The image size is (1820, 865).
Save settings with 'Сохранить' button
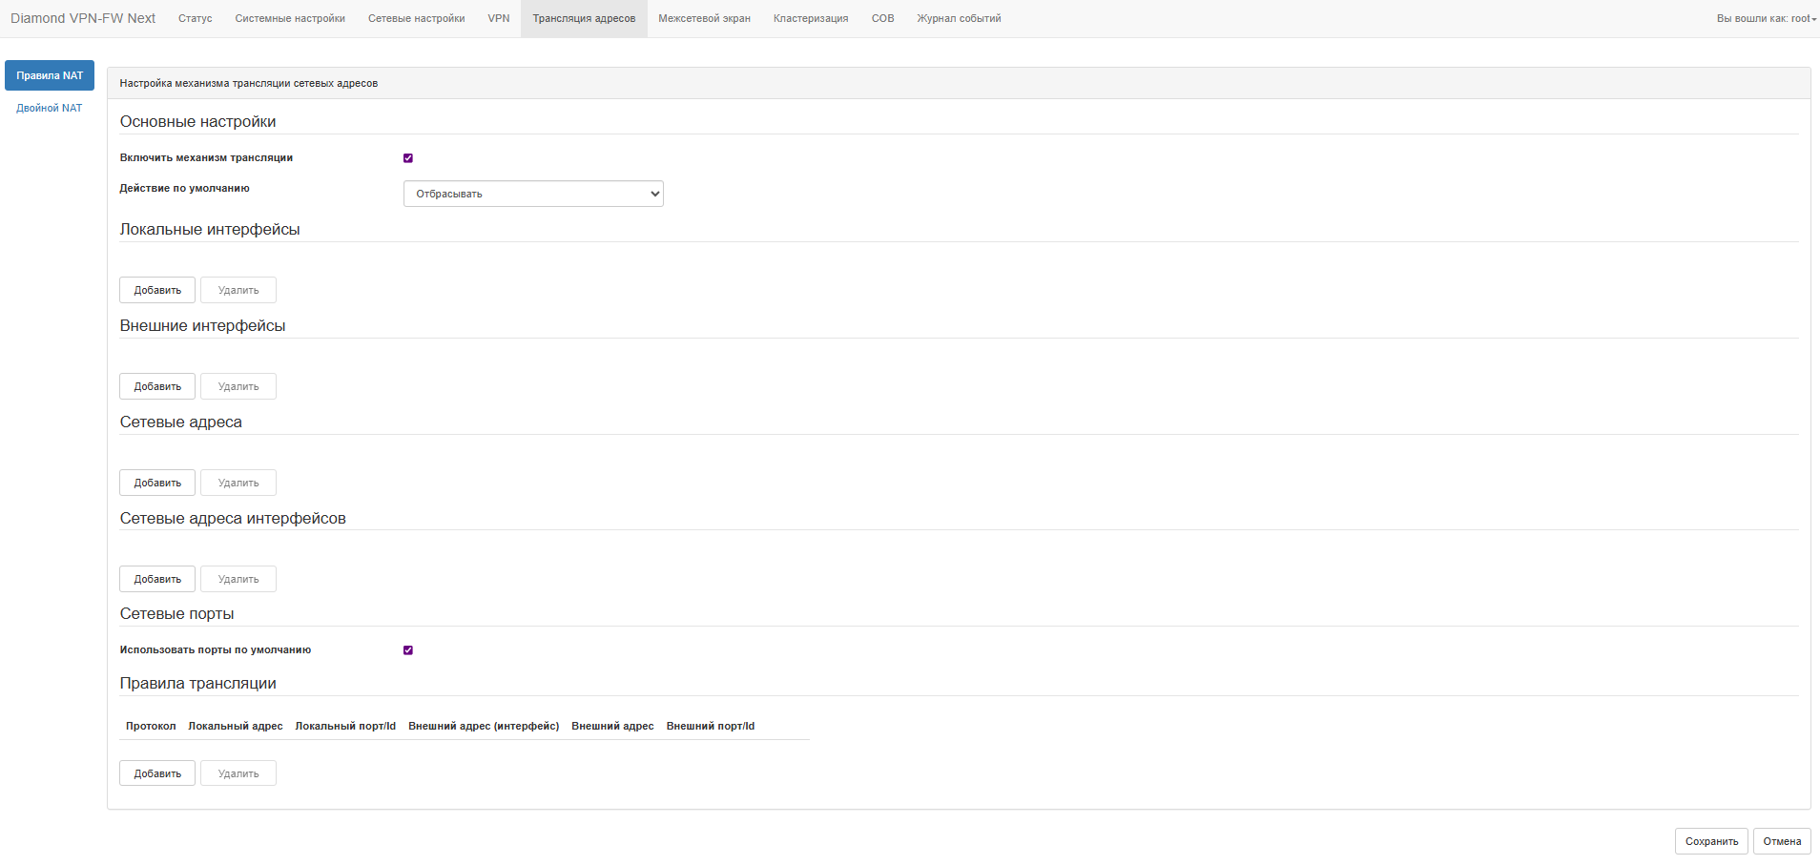[x=1711, y=841]
